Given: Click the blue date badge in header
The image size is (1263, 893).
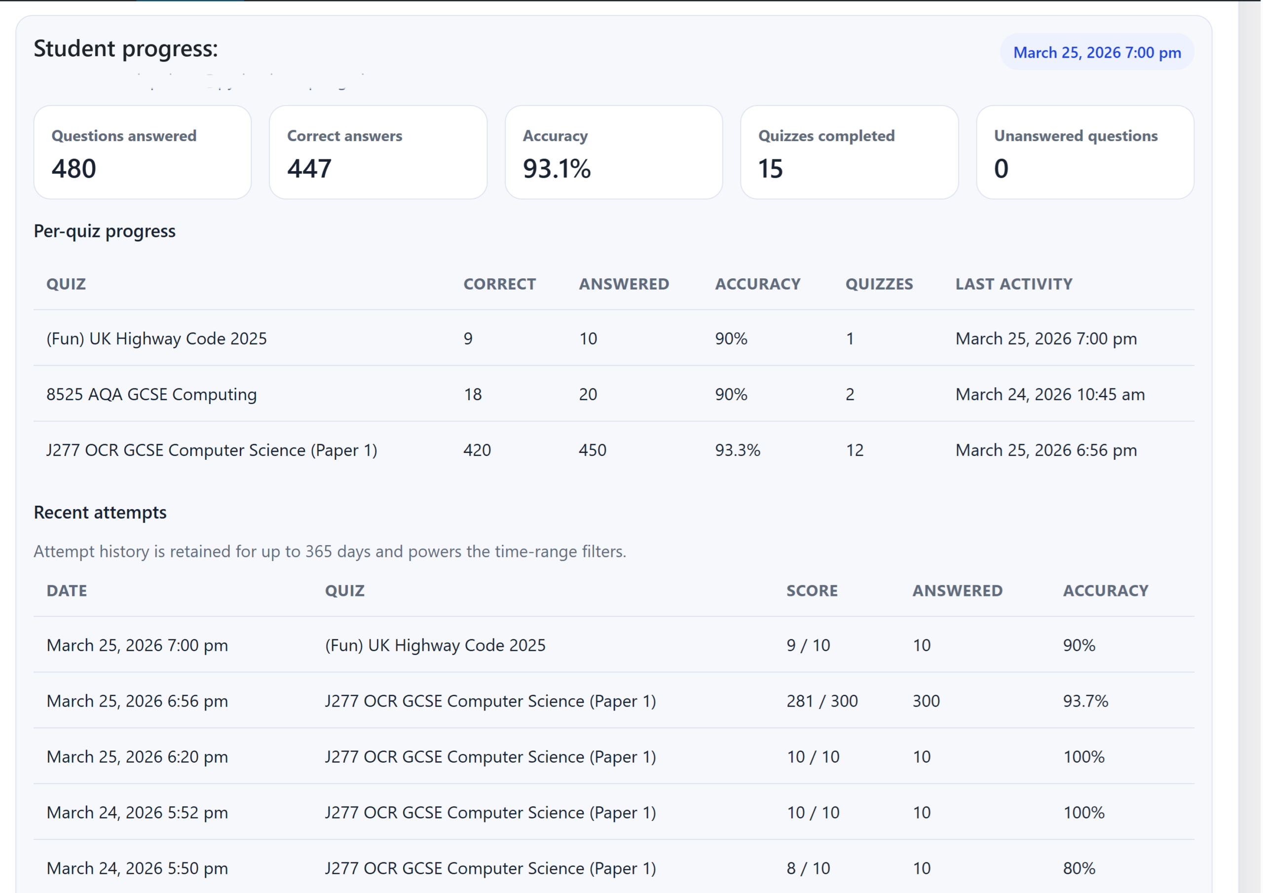Looking at the screenshot, I should (x=1096, y=52).
